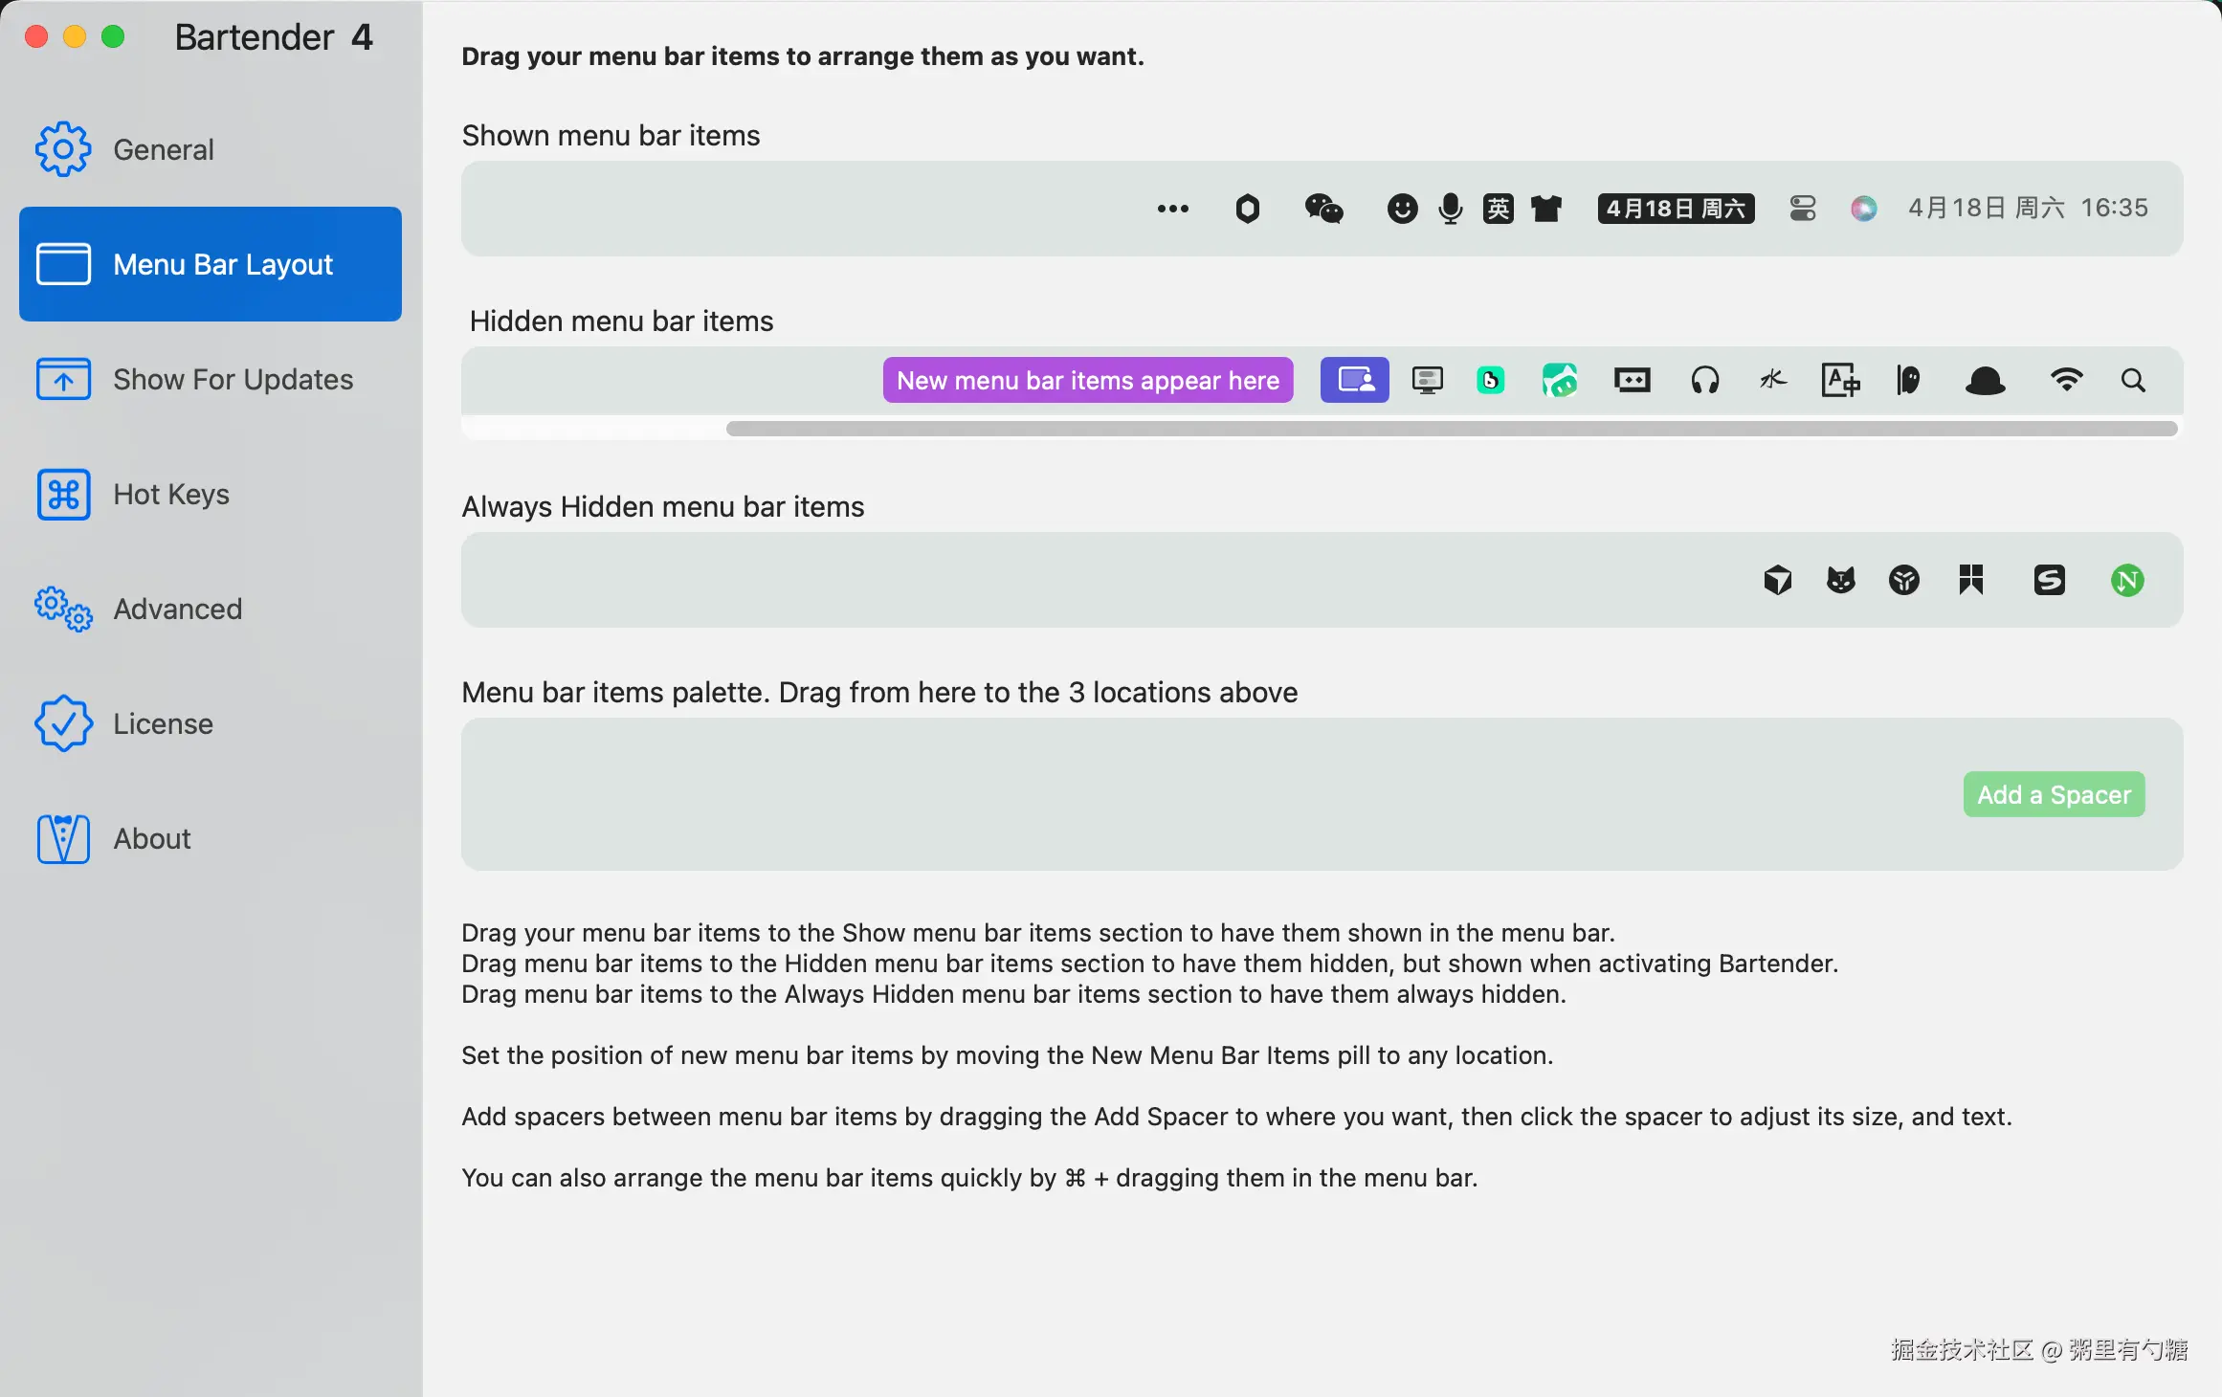Click the headphones icon in hidden items
The height and width of the screenshot is (1397, 2222).
click(x=1705, y=381)
